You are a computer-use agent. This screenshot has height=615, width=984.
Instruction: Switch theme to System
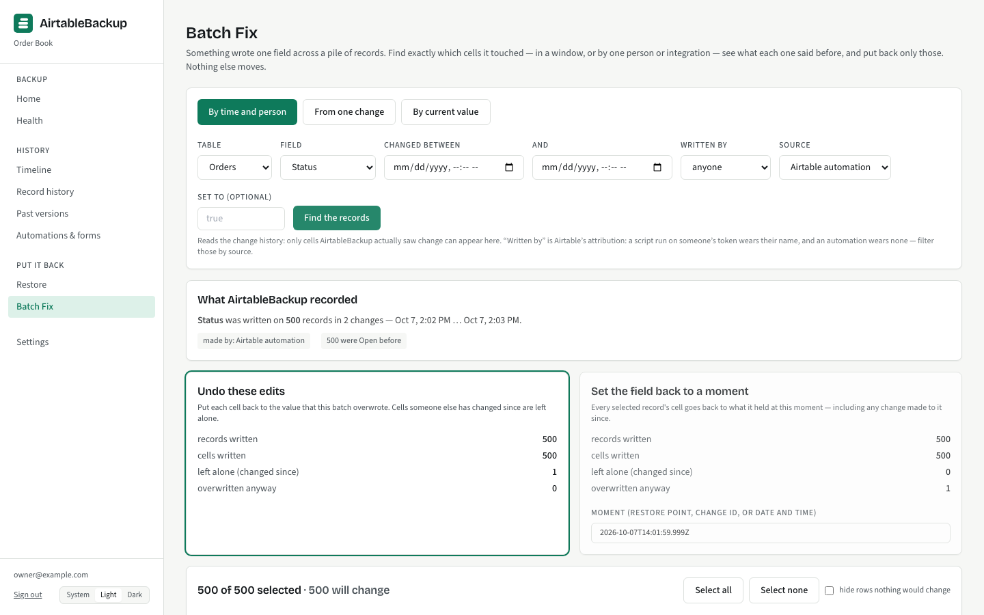click(x=78, y=595)
